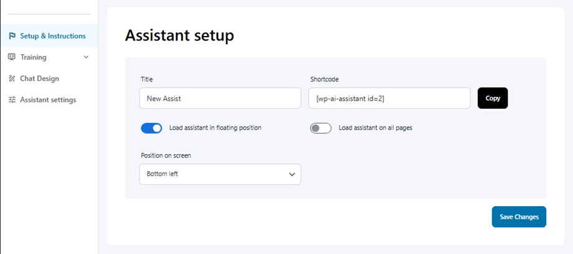
Task: Click the 'Load assistant in floating position' label
Action: pyautogui.click(x=215, y=128)
